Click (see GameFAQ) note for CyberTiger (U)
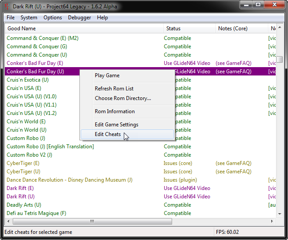 pos(234,172)
